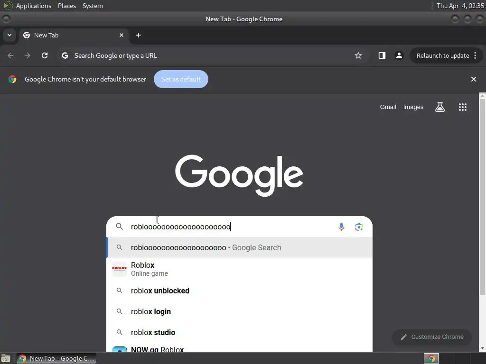Click the clock showing Thu Apr 4, 02:35
This screenshot has height=364, width=486.
click(460, 6)
